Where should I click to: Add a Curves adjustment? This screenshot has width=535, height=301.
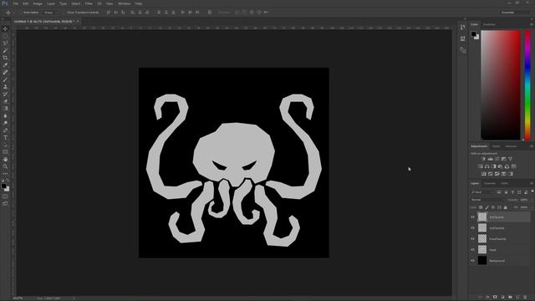point(497,159)
